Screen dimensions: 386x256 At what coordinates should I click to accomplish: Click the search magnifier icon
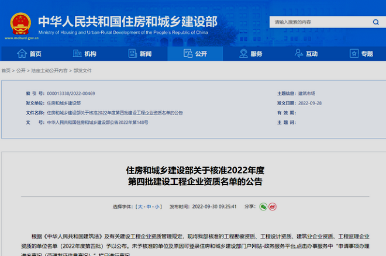(x=375, y=22)
